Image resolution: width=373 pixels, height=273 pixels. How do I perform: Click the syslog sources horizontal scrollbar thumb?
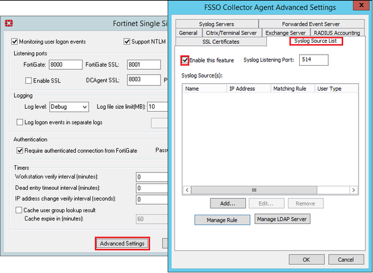pyautogui.click(x=254, y=190)
